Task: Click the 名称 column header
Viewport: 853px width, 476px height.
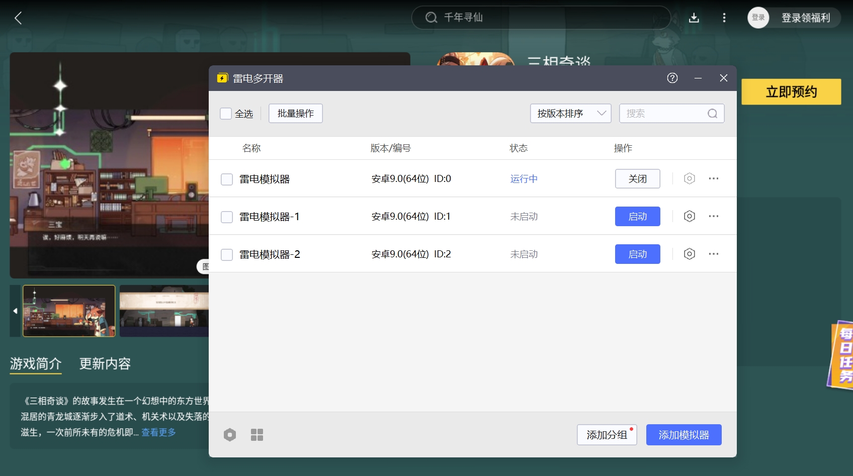Action: click(x=251, y=148)
